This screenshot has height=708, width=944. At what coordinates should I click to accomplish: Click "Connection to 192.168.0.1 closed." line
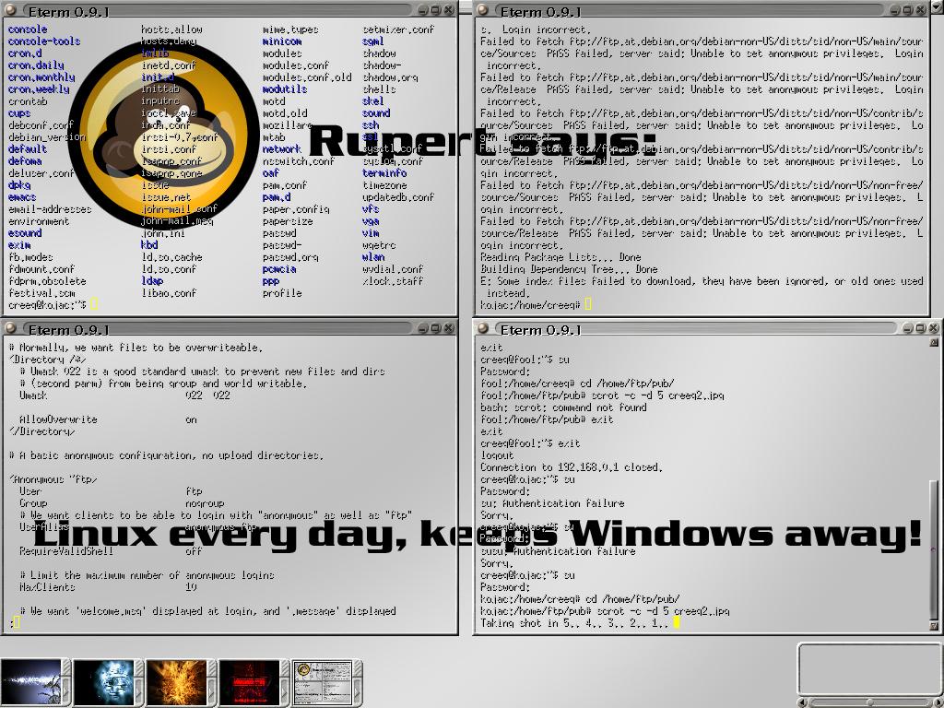click(x=571, y=467)
